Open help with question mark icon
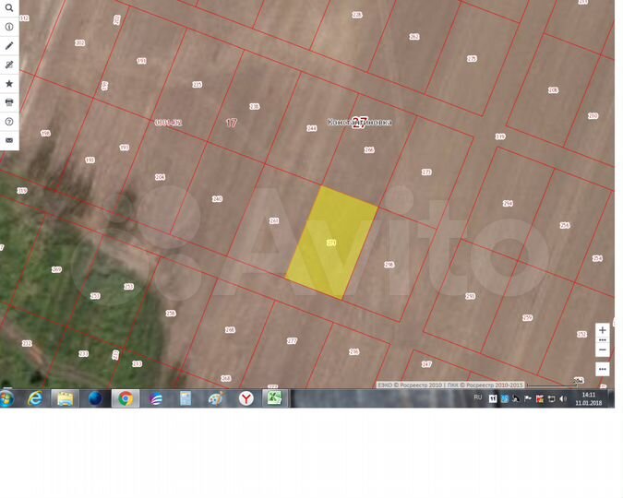This screenshot has width=623, height=498. (x=9, y=121)
